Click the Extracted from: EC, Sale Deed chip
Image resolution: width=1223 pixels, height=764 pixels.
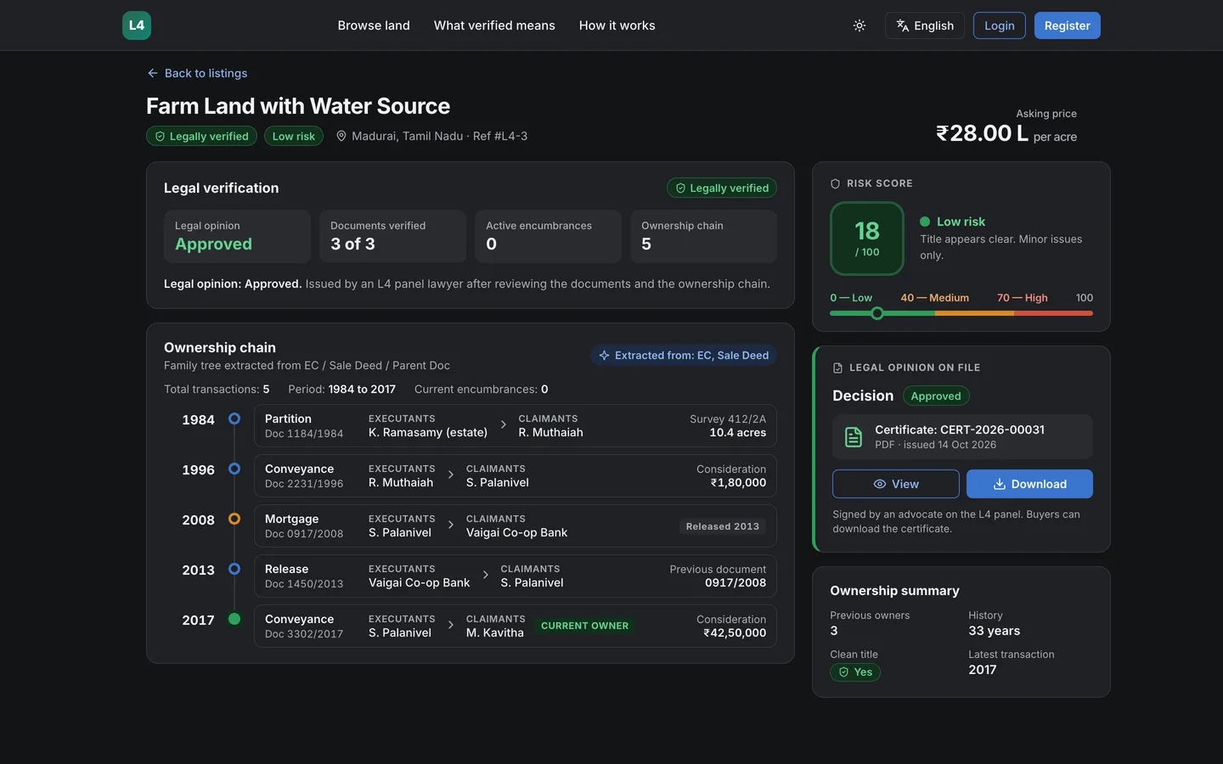click(684, 355)
